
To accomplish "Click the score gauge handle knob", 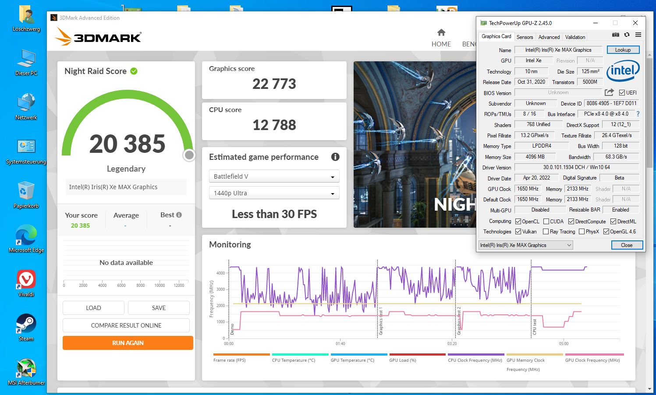I will click(x=189, y=155).
